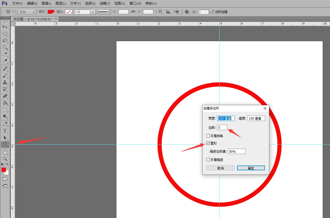Choose the Eyedropper tool
Image resolution: width=330 pixels, height=218 pixels.
pos(5,61)
